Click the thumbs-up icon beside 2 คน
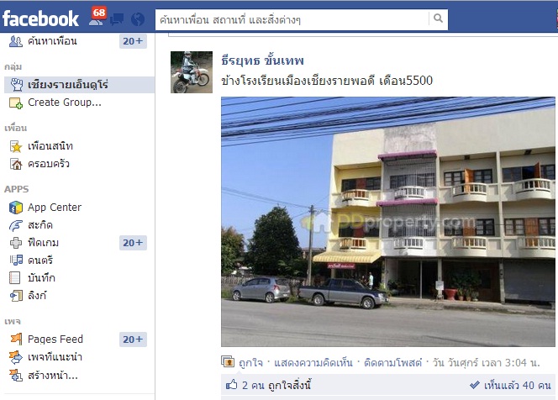This screenshot has width=558, height=400. 231,384
